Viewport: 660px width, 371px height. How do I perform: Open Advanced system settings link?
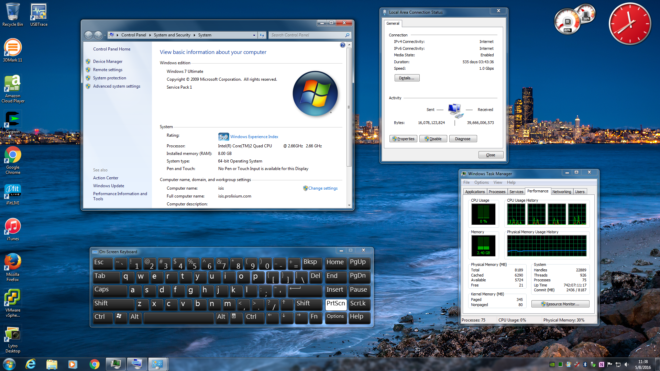click(117, 86)
